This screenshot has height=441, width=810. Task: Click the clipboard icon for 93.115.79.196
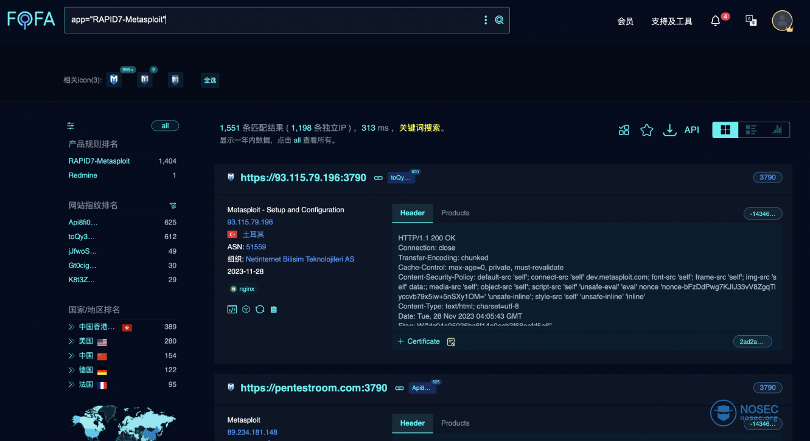point(274,309)
